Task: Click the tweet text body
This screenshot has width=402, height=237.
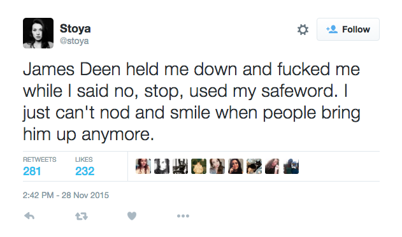Action: coord(192,101)
